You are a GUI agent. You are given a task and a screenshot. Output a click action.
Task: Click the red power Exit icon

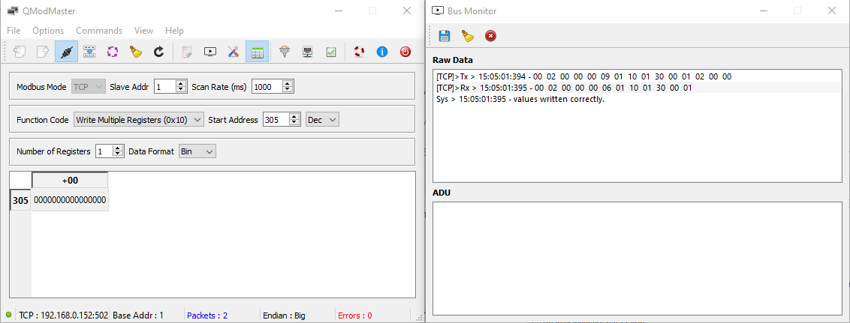click(x=405, y=52)
